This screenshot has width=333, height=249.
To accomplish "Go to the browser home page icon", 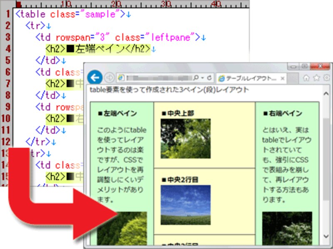I will pyautogui.click(x=306, y=78).
